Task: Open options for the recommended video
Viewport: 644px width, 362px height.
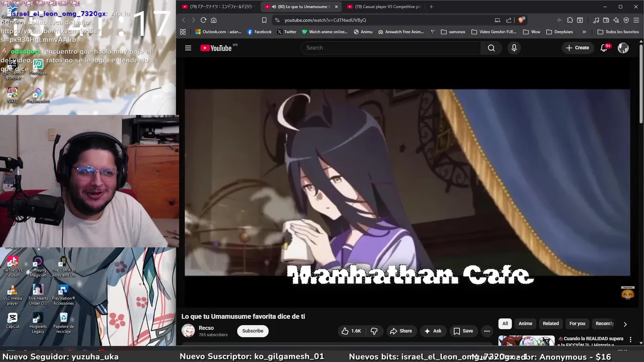Action: coord(630,340)
